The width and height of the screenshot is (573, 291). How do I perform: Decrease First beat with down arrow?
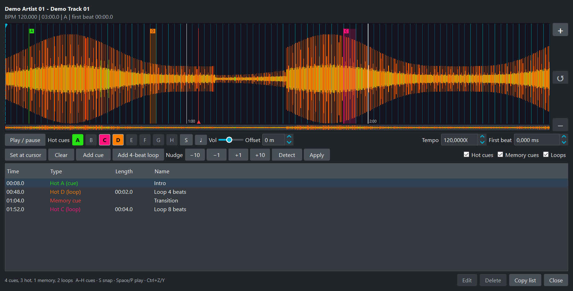coord(564,142)
